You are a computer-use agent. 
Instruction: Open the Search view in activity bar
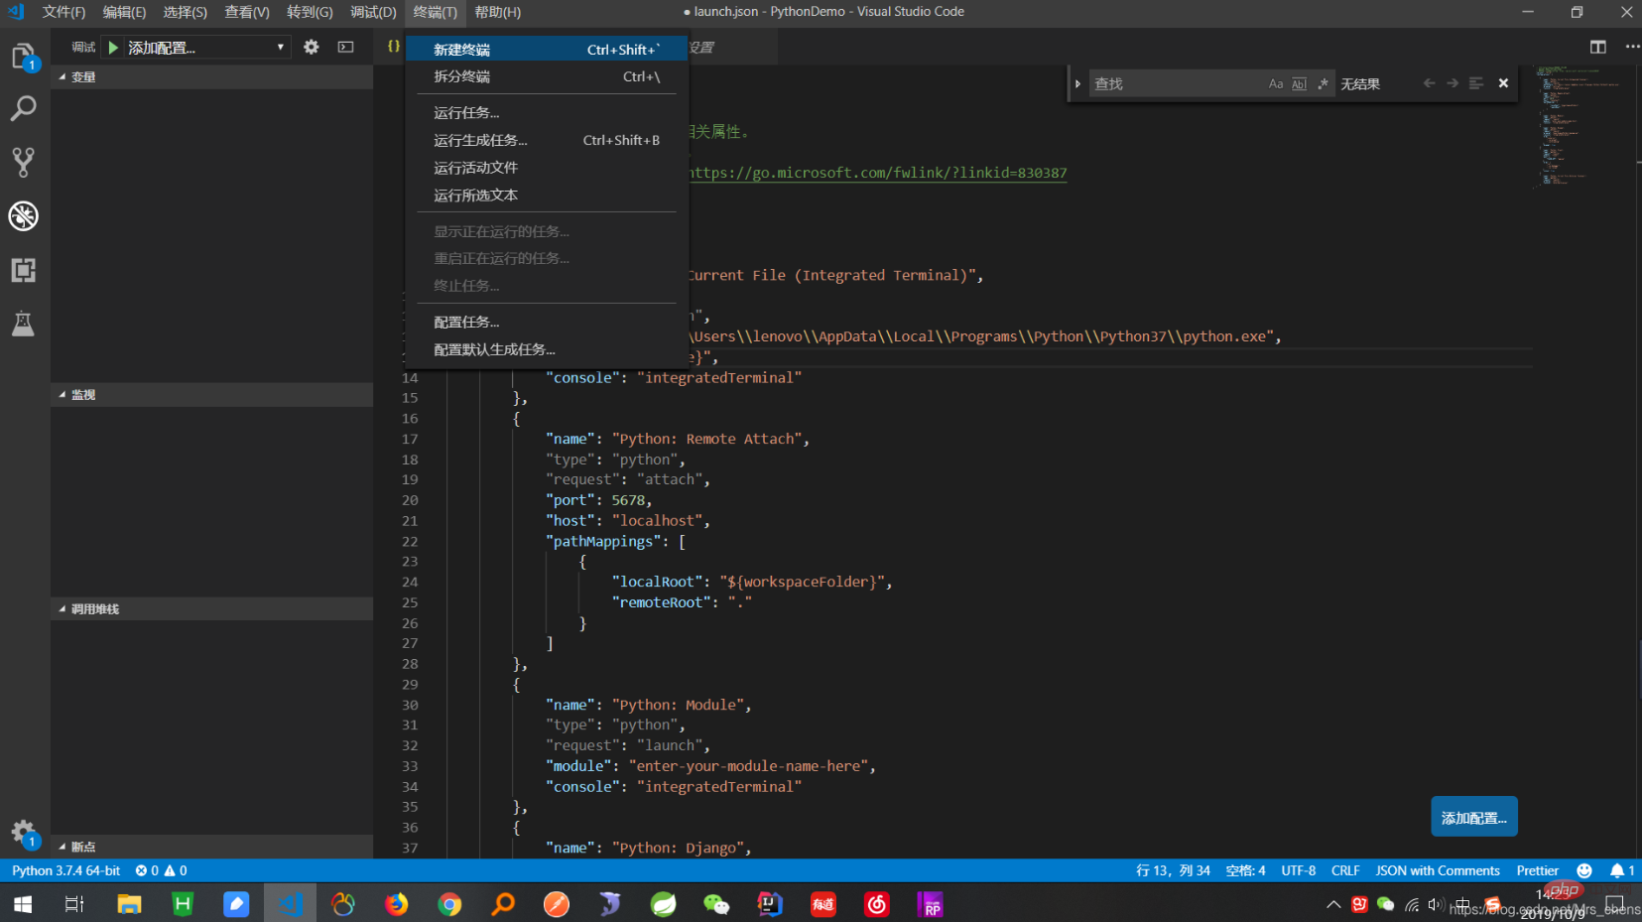pyautogui.click(x=23, y=108)
